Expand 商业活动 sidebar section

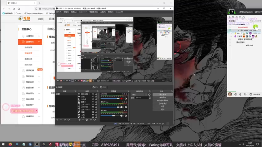(39, 93)
